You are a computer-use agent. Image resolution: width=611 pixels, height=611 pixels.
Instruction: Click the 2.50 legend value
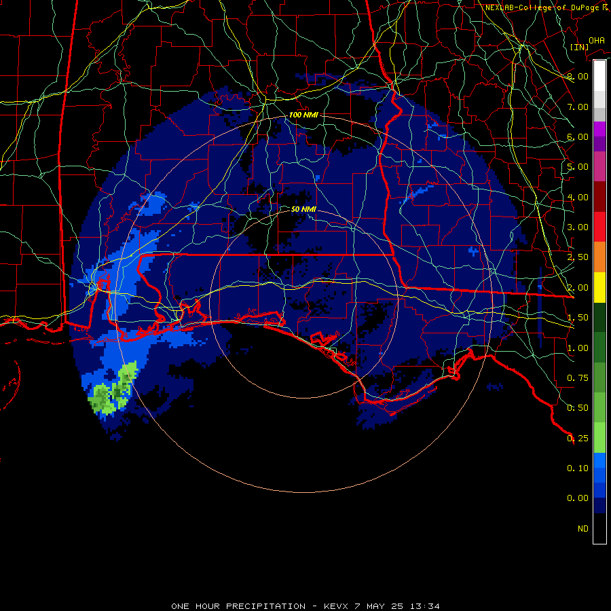pos(578,257)
